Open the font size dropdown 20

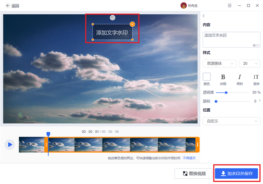(250, 64)
